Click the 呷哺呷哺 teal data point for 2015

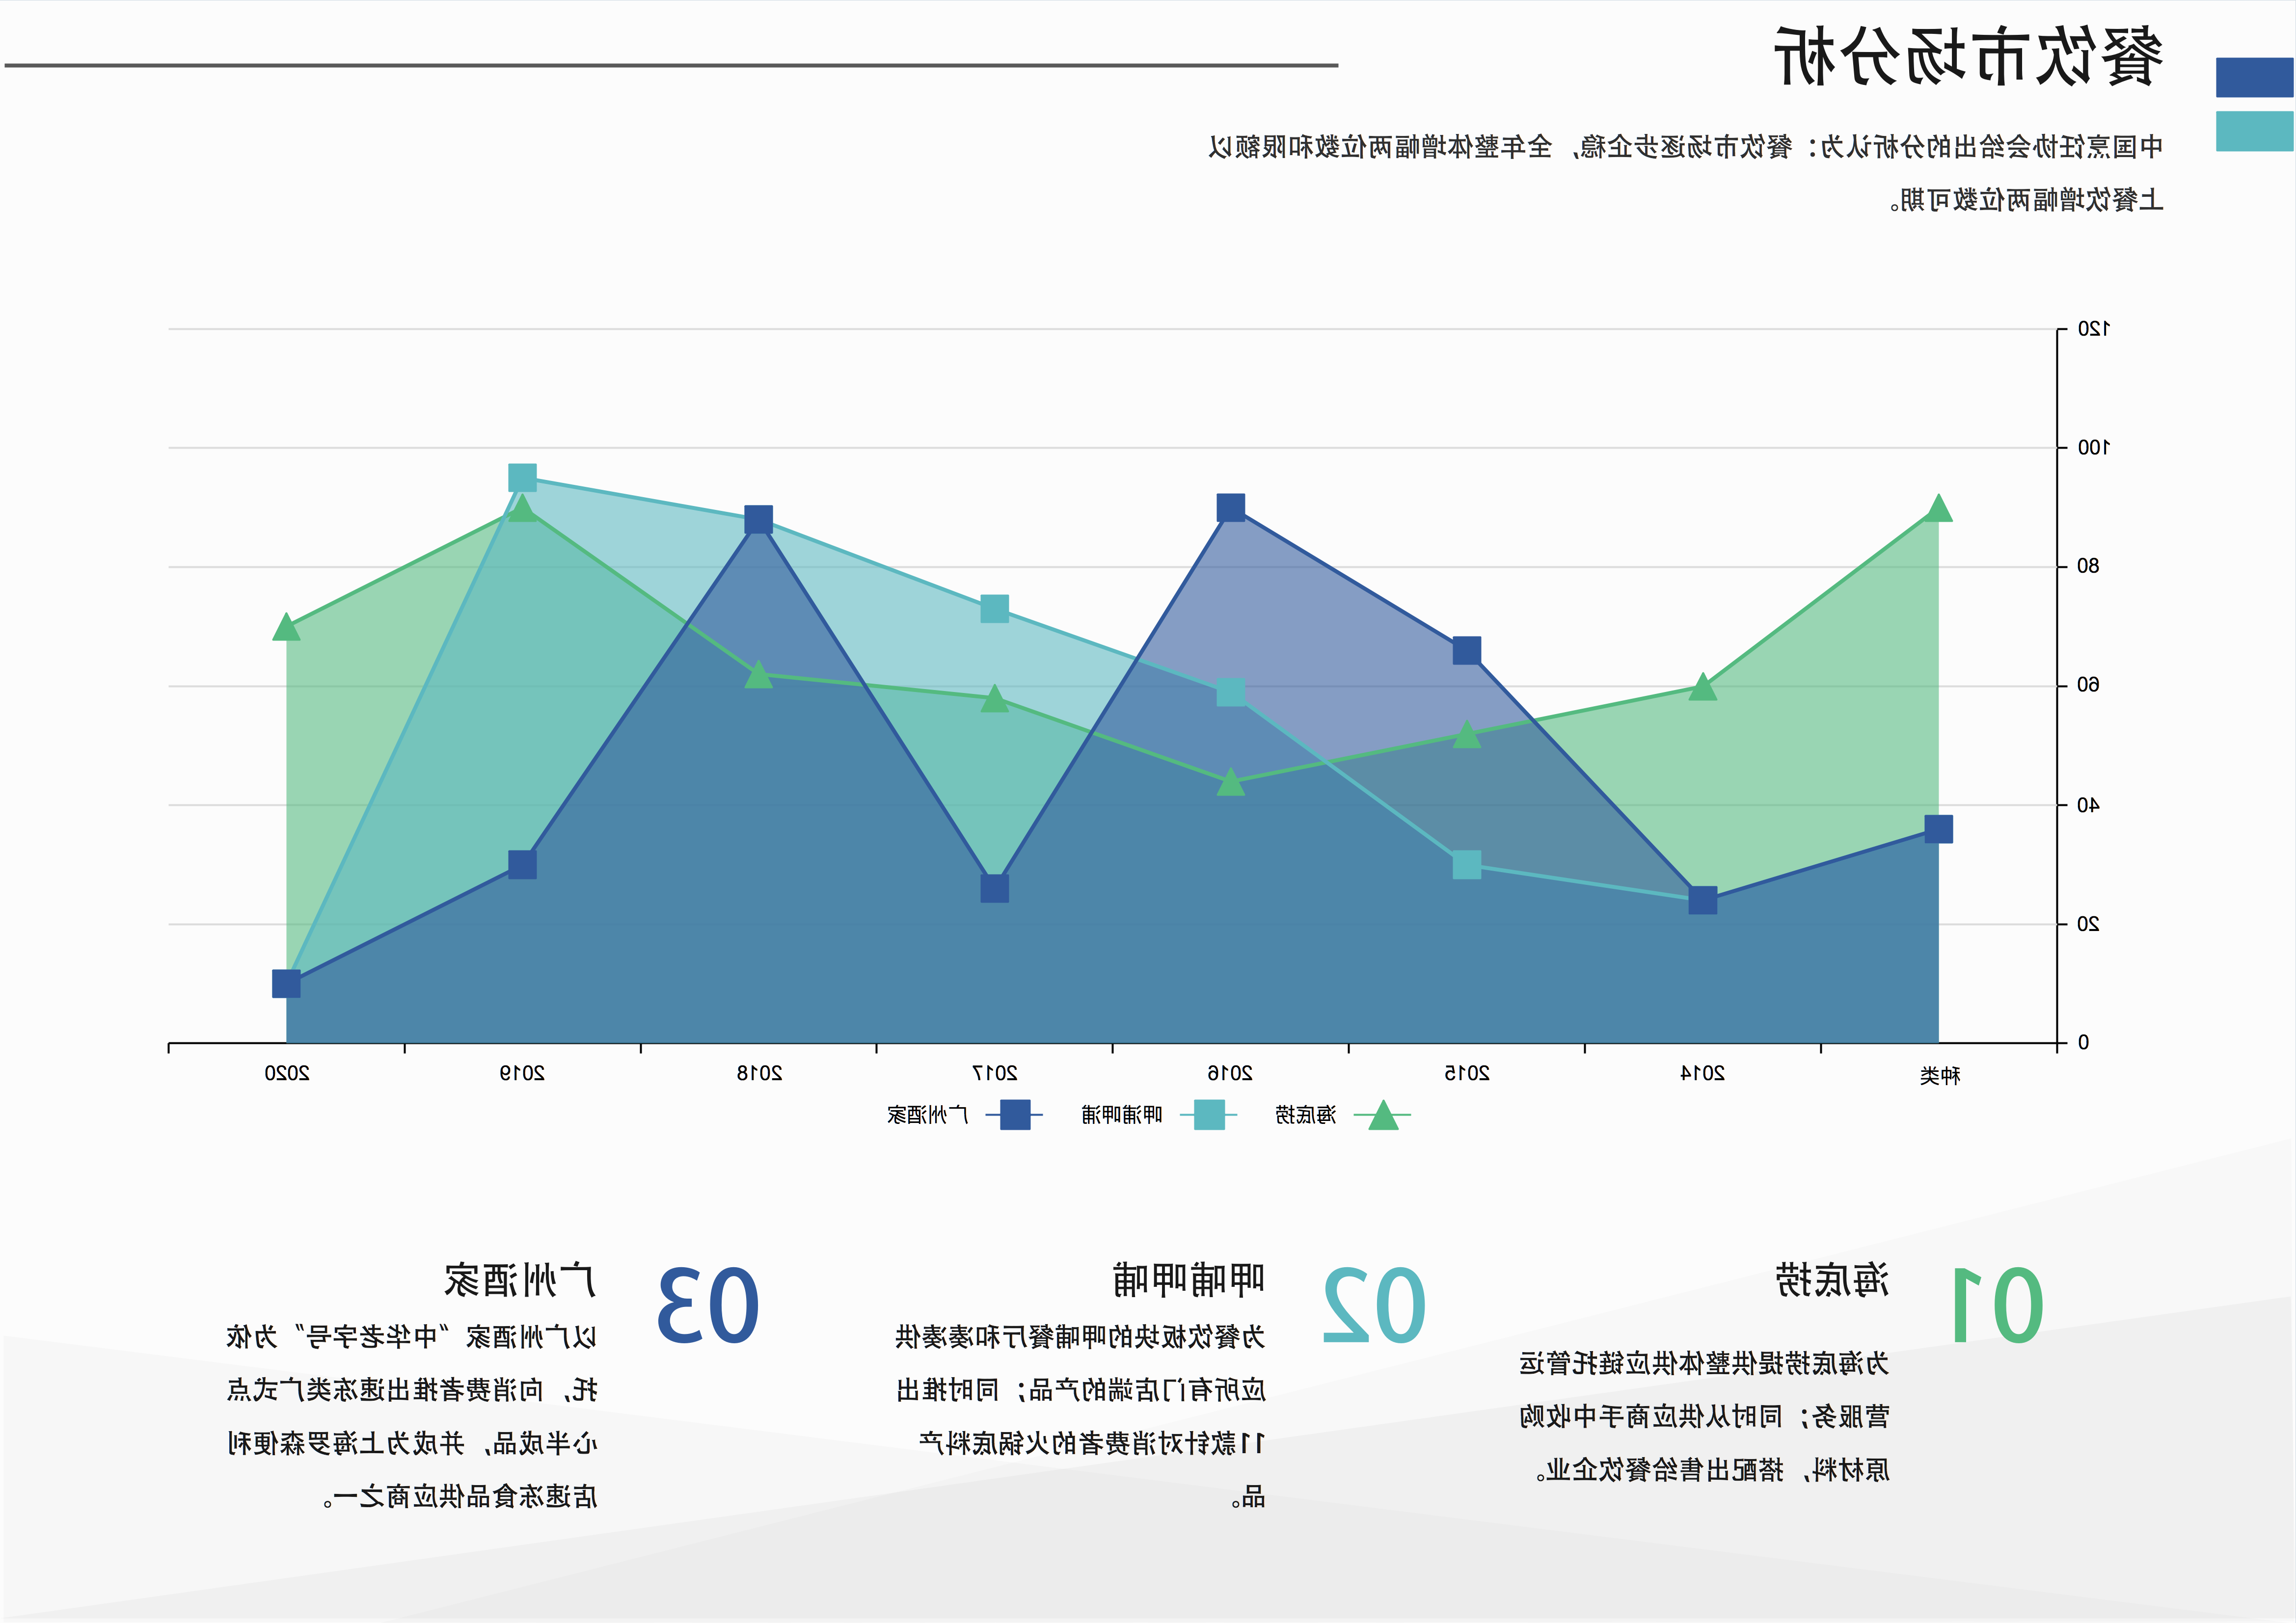coord(1467,865)
